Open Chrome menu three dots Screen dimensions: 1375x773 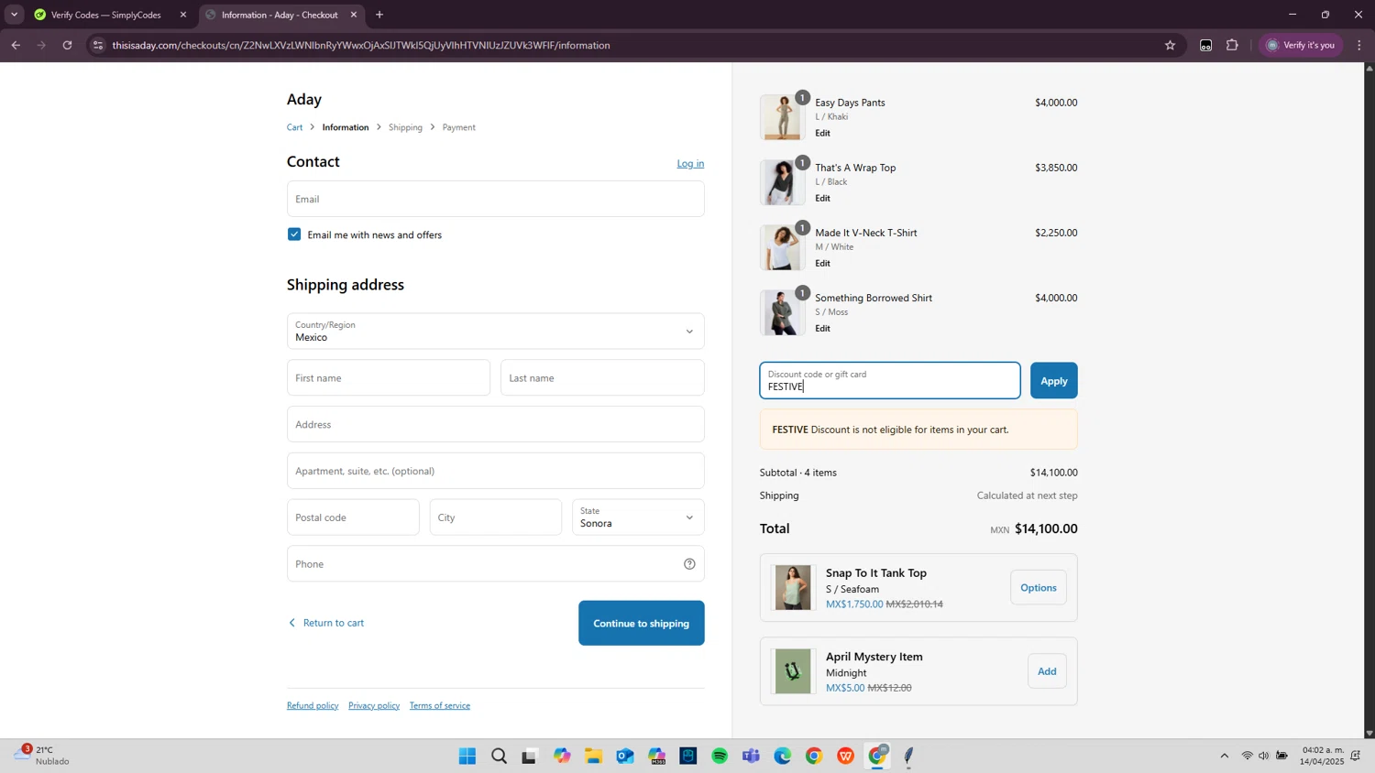1359,45
